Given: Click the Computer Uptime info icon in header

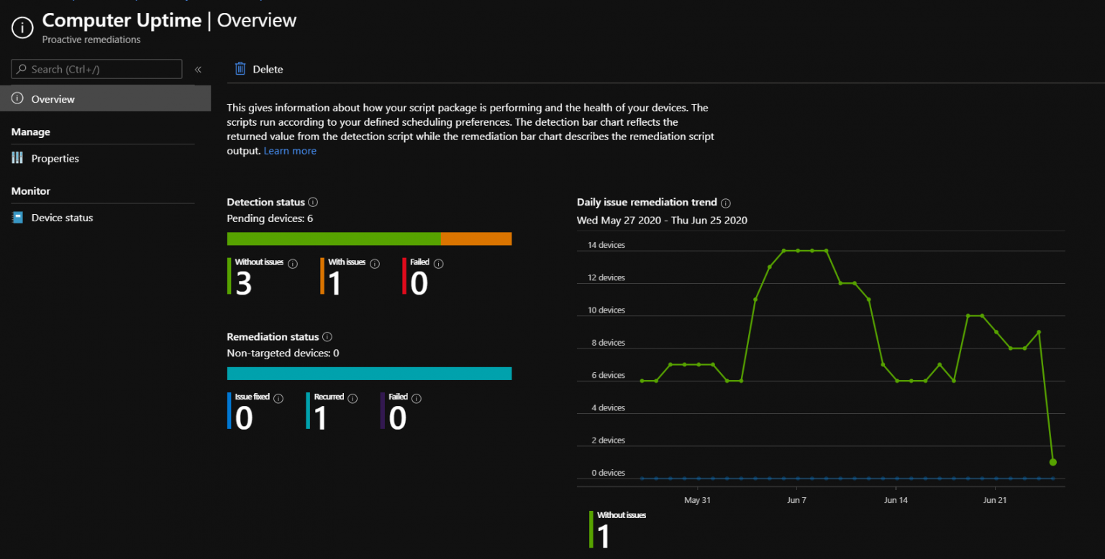Looking at the screenshot, I should point(22,27).
